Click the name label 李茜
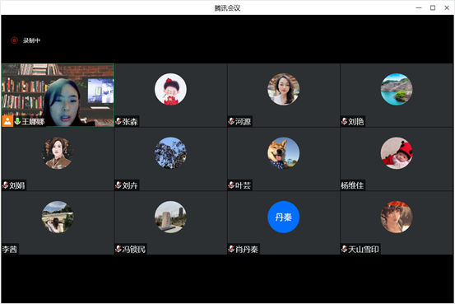This screenshot has height=304, width=455. pos(10,250)
